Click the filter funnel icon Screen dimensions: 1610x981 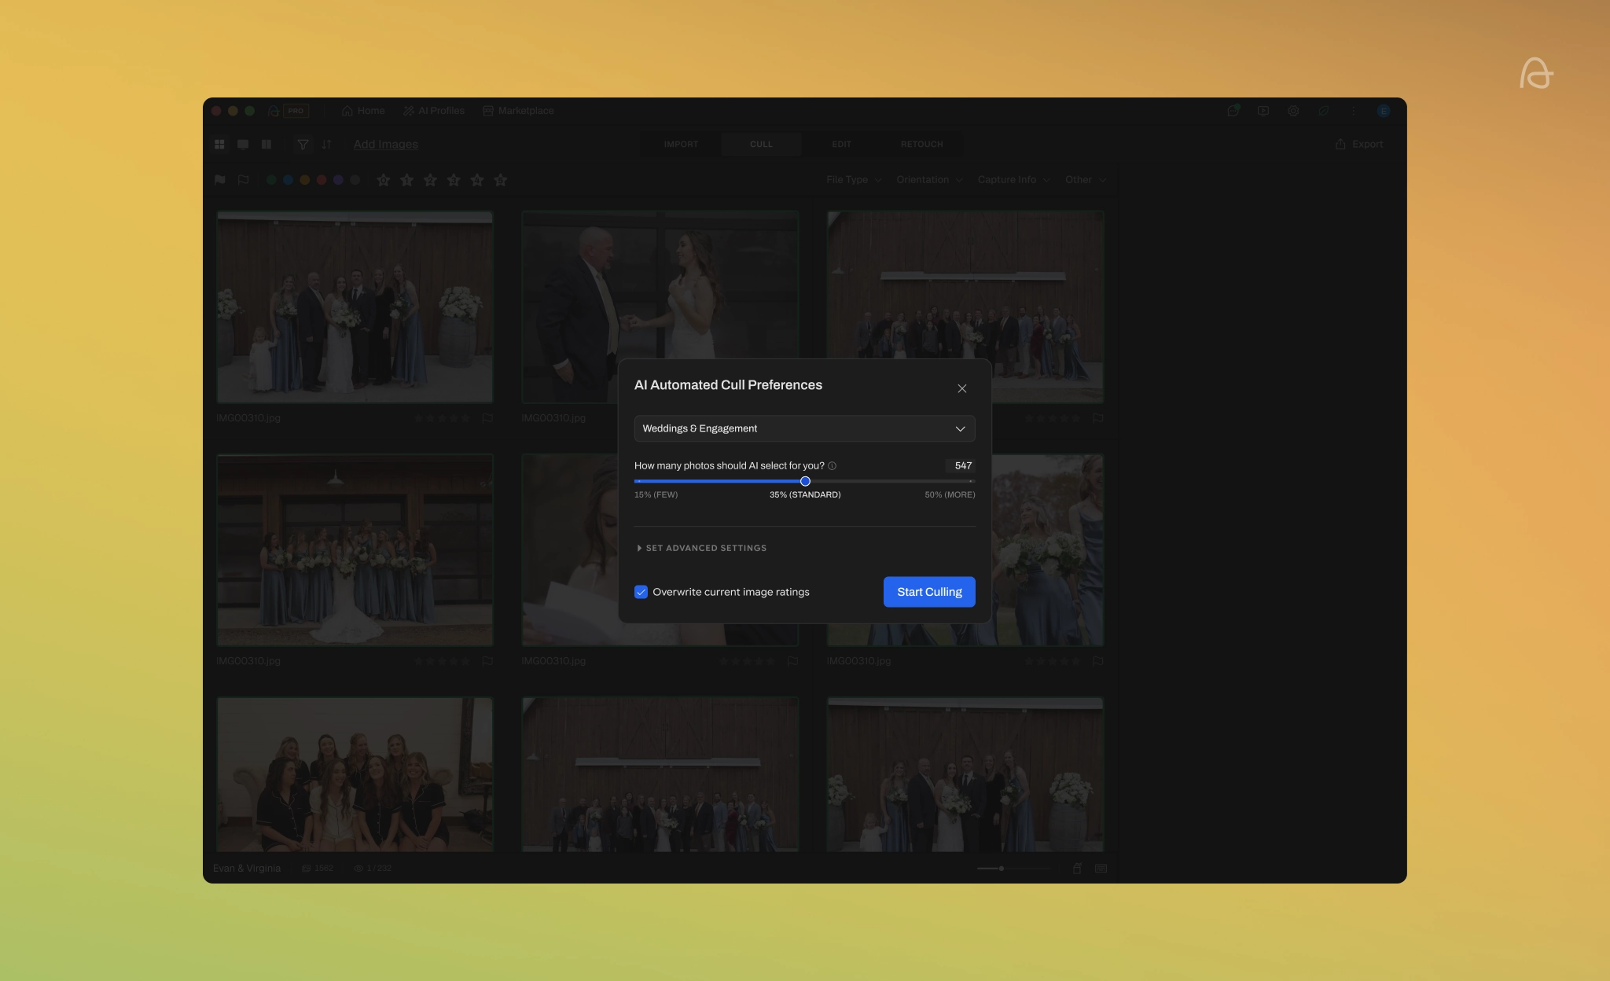click(303, 145)
